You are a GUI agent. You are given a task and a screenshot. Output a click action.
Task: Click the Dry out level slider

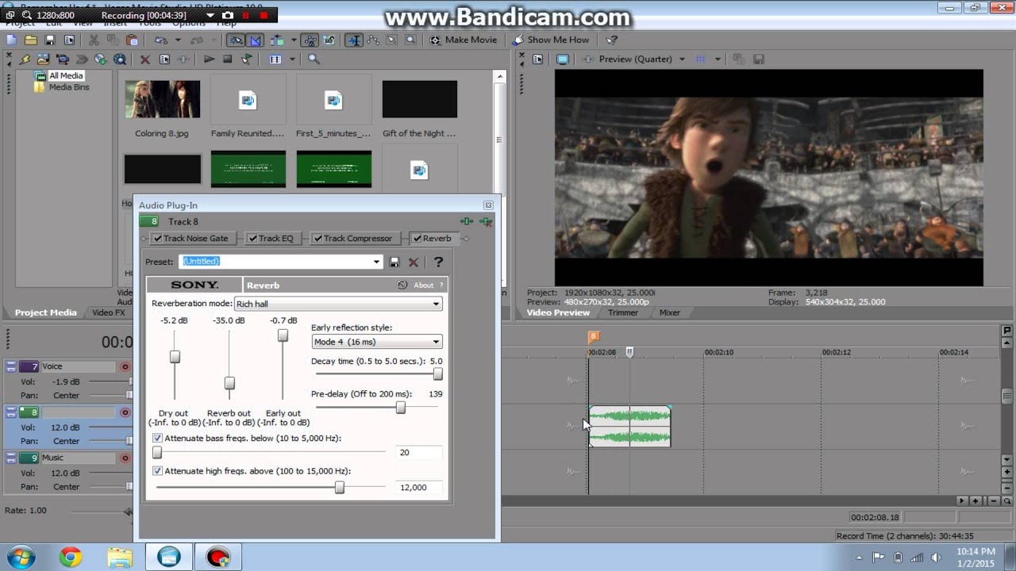pyautogui.click(x=175, y=357)
